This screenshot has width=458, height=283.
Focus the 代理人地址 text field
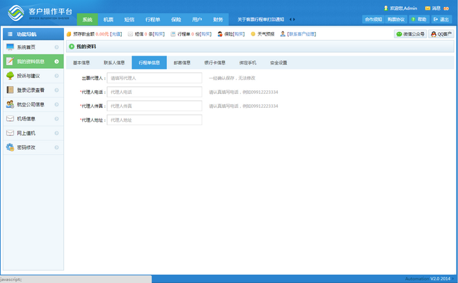pos(155,120)
